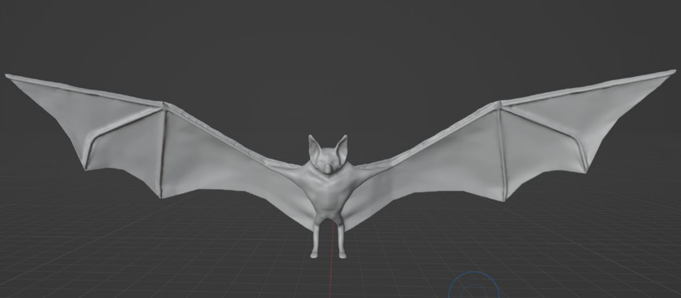Click the bat's left ear
Viewport: 681px width, 298px height.
tap(314, 146)
